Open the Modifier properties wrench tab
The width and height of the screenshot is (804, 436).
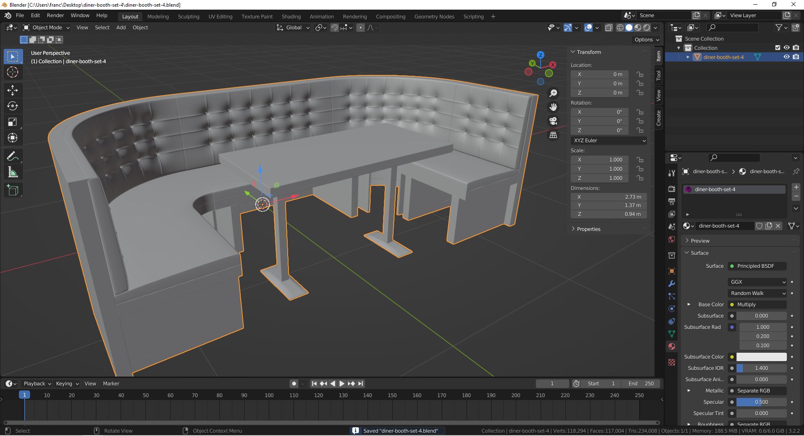coord(672,284)
